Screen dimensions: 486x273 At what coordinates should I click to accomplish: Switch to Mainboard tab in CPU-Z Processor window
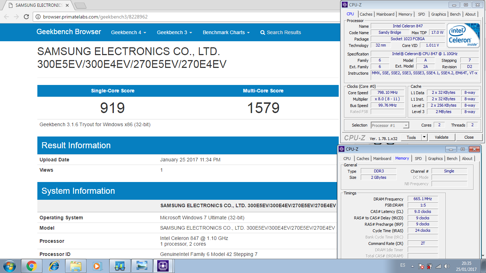[x=385, y=14]
